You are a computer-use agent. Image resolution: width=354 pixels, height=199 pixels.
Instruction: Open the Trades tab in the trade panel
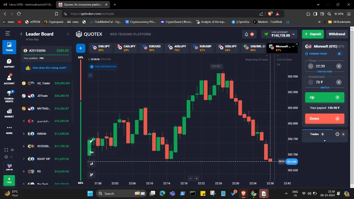point(317,134)
